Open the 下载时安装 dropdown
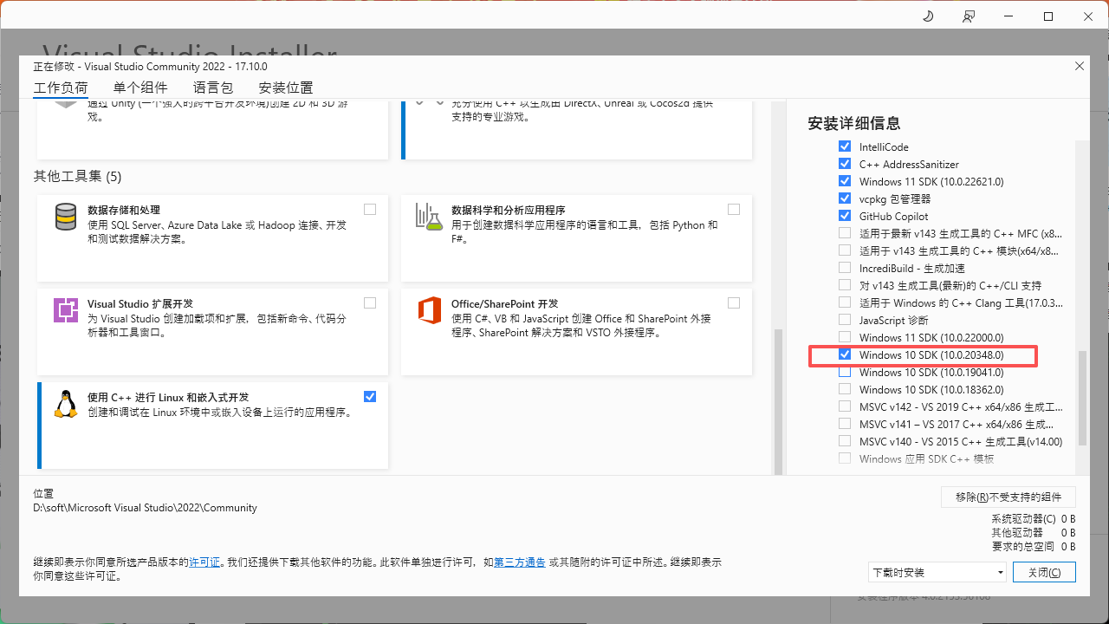The height and width of the screenshot is (624, 1109). (x=937, y=572)
